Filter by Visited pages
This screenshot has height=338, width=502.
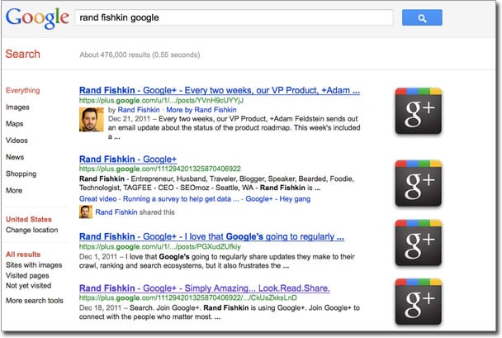click(27, 275)
